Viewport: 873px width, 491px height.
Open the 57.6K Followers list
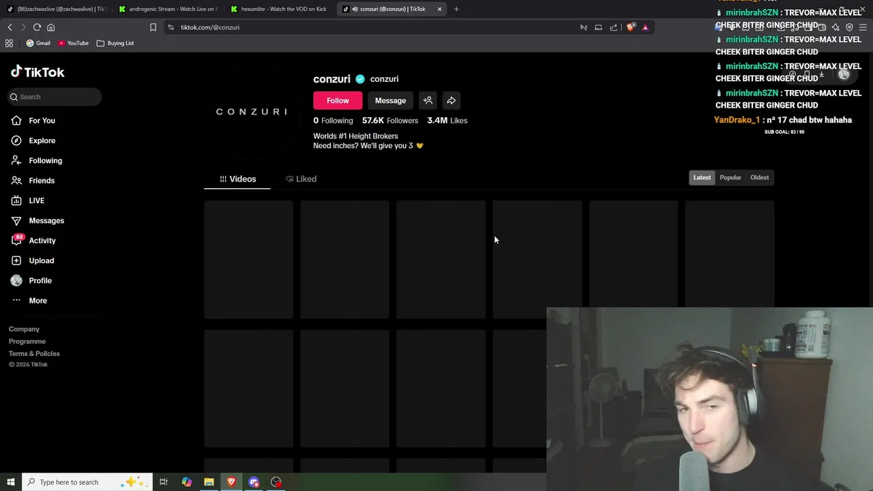click(x=390, y=121)
